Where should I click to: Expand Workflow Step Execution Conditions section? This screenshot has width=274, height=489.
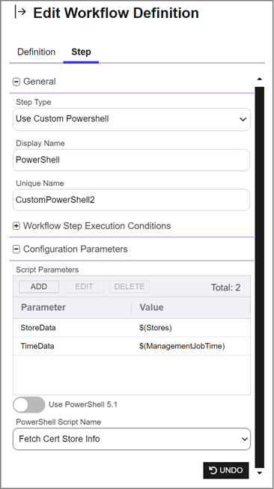pyautogui.click(x=97, y=226)
